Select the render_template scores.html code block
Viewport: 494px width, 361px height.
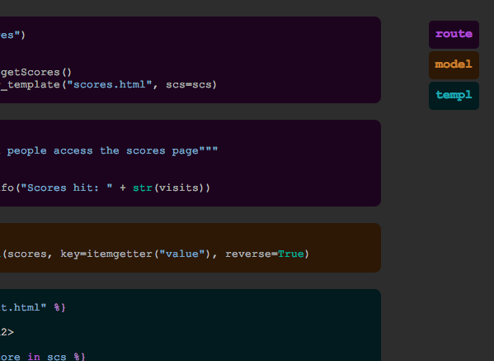click(x=191, y=59)
